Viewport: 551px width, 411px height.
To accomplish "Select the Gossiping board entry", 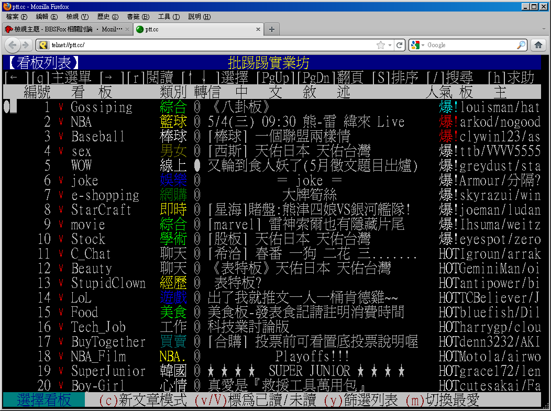I will (102, 107).
